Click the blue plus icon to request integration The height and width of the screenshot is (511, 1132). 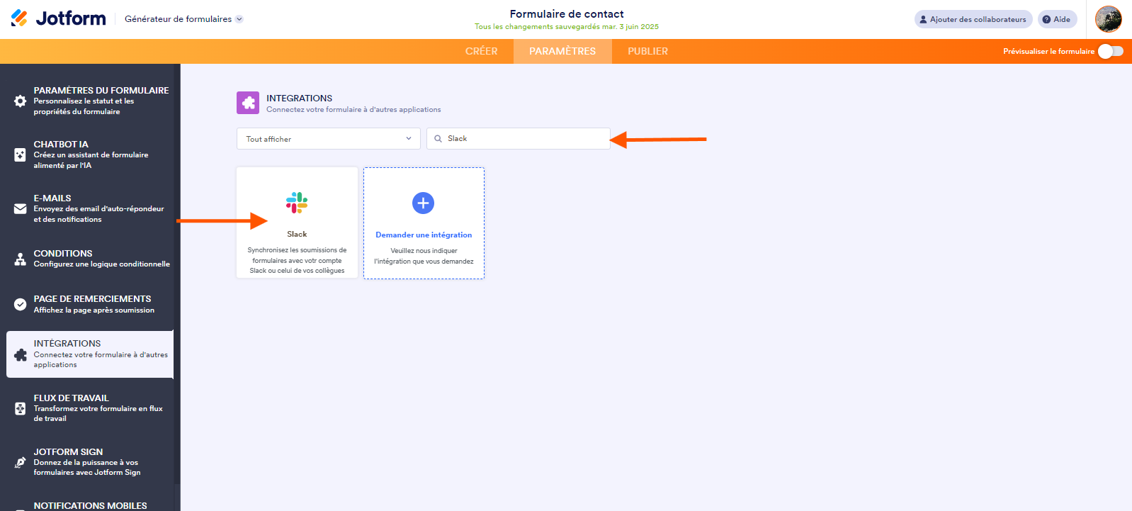point(424,203)
